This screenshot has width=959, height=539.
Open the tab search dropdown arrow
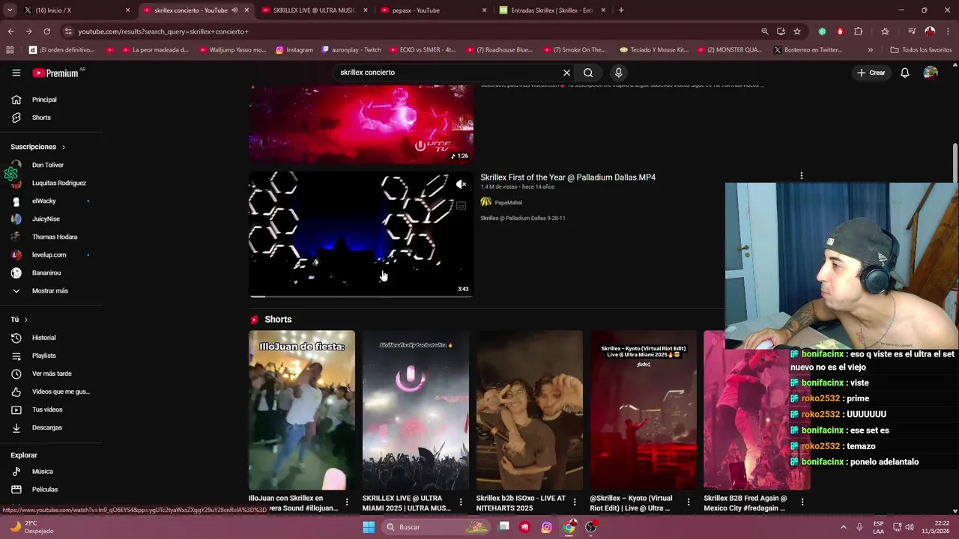click(x=10, y=10)
